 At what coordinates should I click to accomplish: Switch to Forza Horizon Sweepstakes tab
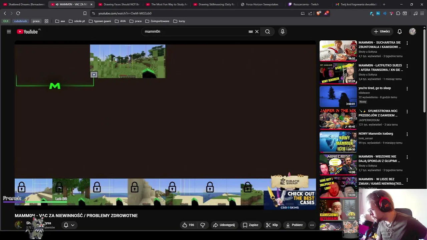pyautogui.click(x=262, y=4)
